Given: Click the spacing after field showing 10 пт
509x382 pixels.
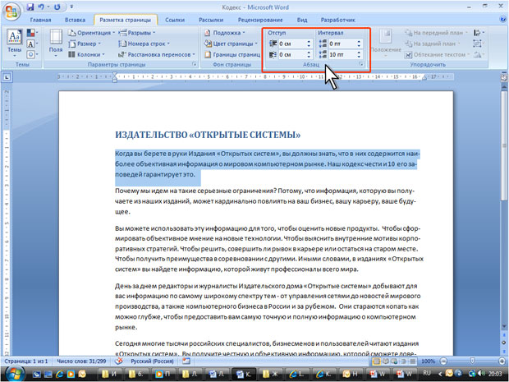Looking at the screenshot, I should pos(342,54).
